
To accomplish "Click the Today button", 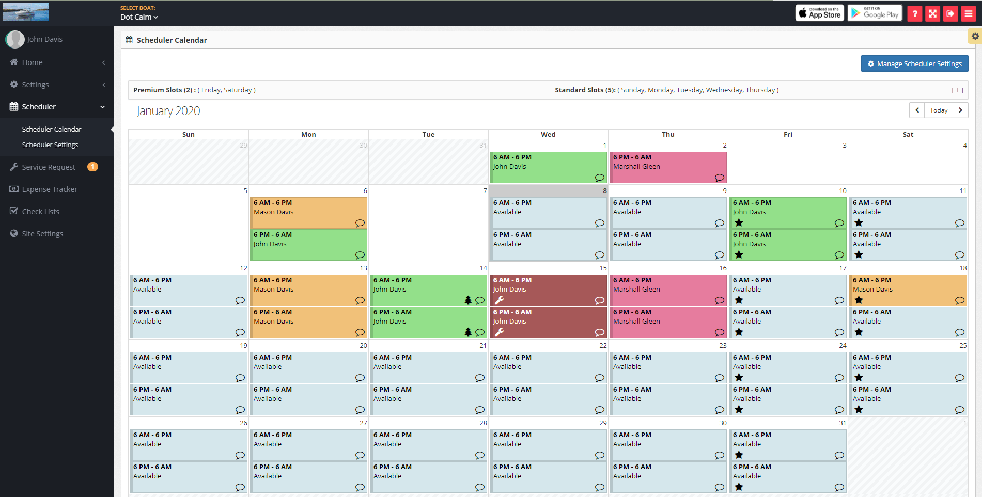I will tap(939, 110).
